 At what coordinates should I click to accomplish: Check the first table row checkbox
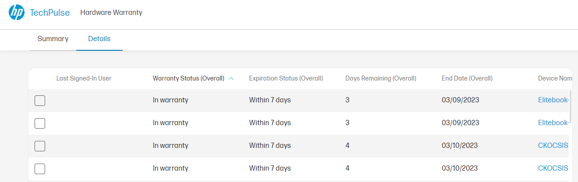[40, 101]
